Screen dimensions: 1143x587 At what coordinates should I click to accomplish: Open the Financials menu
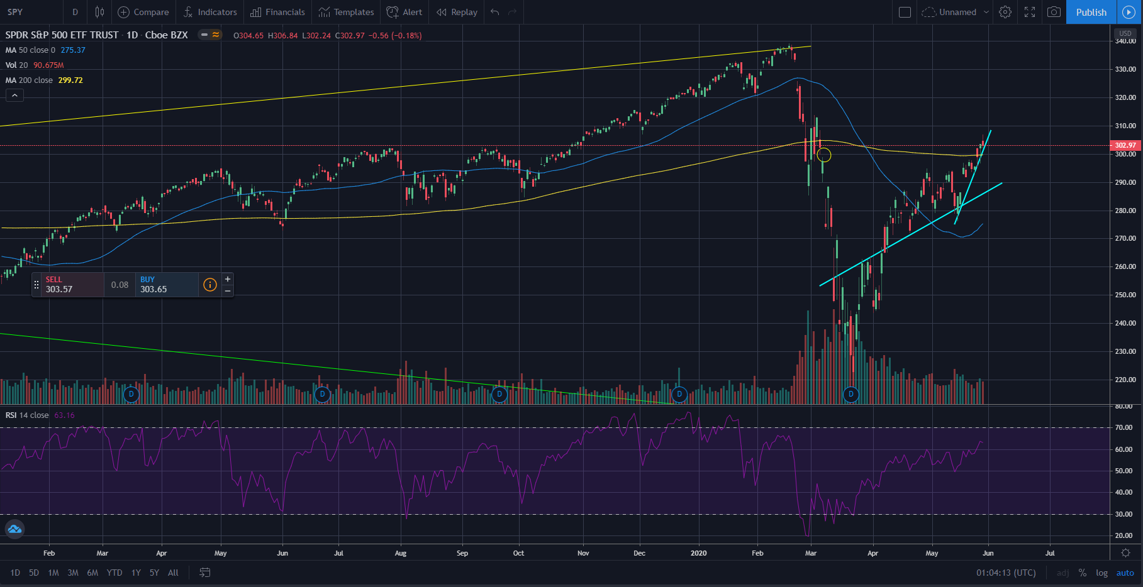pyautogui.click(x=277, y=12)
